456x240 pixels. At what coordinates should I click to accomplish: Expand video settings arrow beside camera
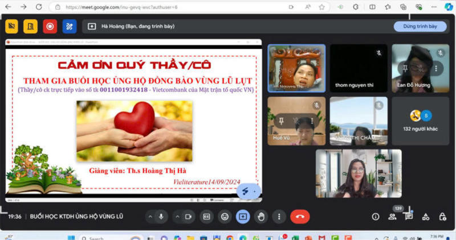point(177,217)
